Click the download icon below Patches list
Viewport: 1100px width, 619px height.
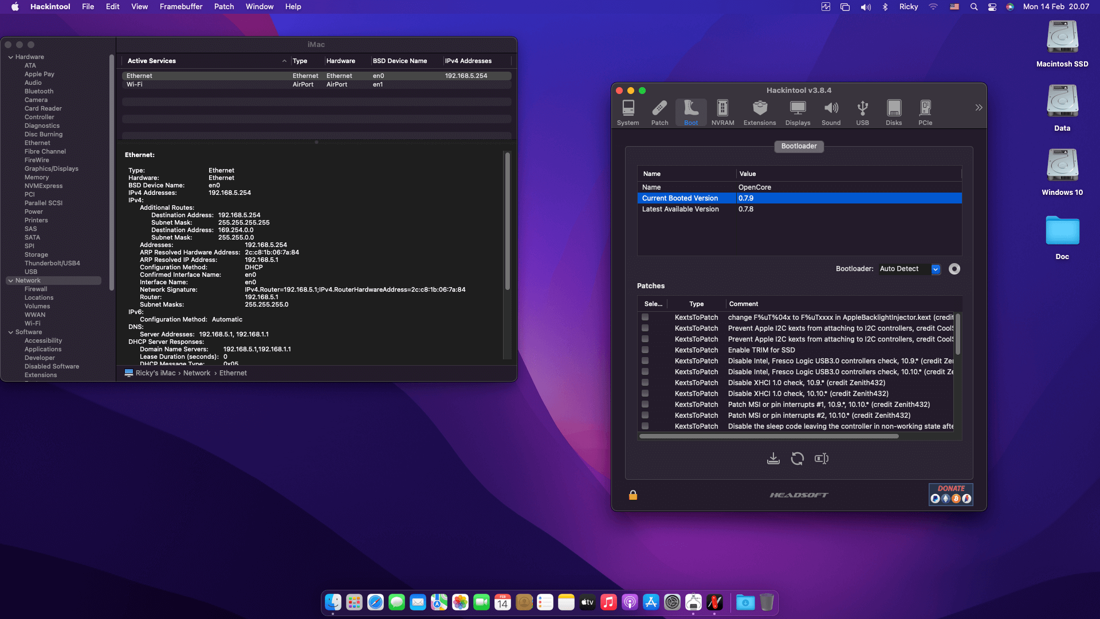773,459
